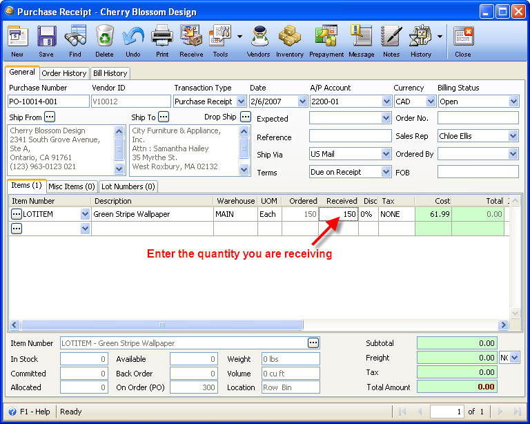Click the Reference input field

350,136
